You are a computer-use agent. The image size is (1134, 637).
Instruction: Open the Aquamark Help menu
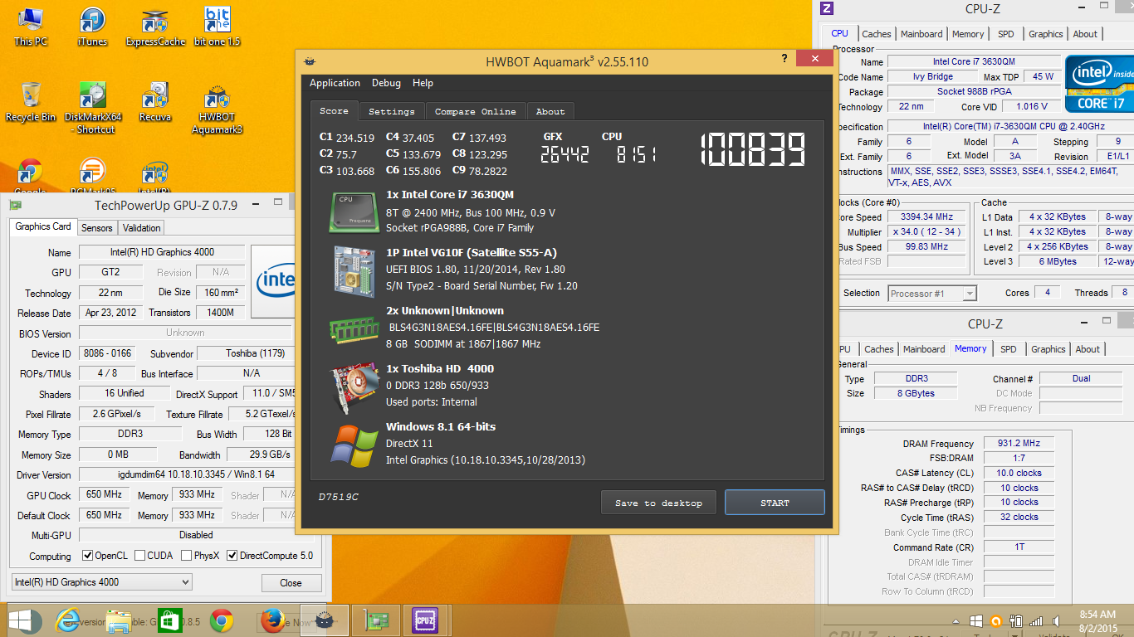(423, 83)
